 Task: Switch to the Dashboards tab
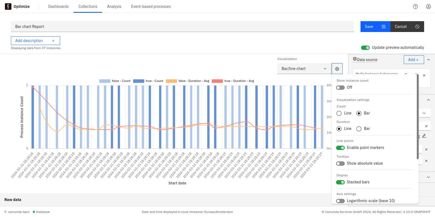(58, 7)
